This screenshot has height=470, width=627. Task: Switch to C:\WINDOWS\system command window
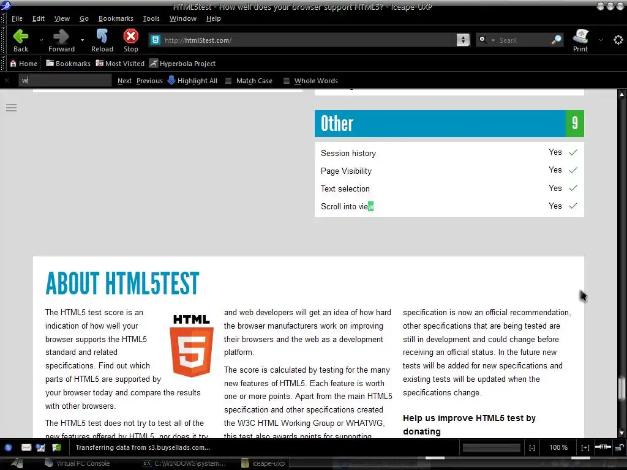tap(184, 464)
